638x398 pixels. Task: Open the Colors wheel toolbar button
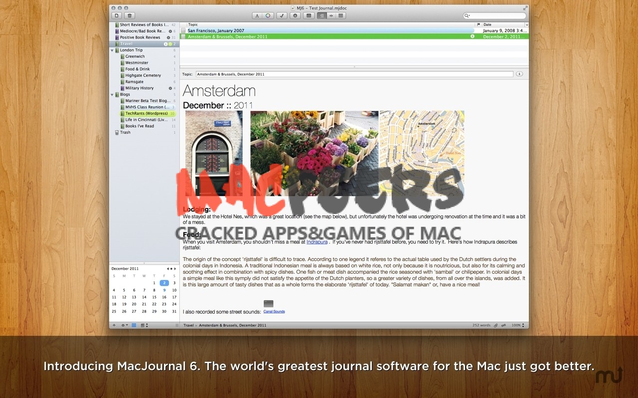click(268, 16)
